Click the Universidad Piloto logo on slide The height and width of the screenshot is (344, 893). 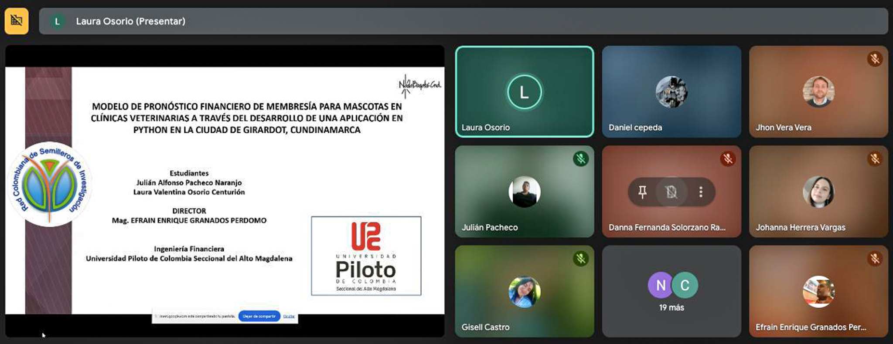[x=366, y=256]
